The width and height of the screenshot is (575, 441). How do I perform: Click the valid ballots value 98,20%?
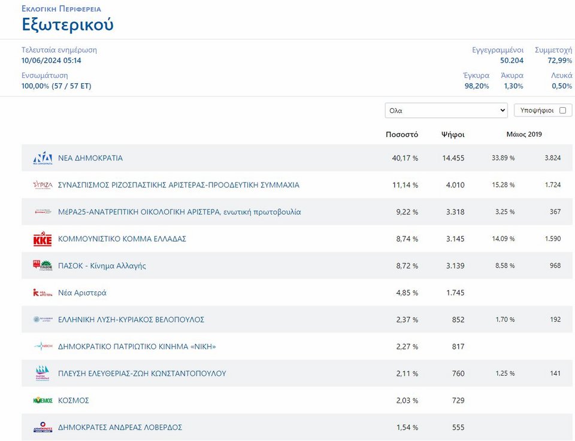[x=477, y=86]
